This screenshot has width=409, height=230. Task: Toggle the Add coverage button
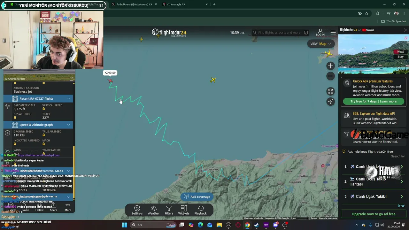[197, 197]
